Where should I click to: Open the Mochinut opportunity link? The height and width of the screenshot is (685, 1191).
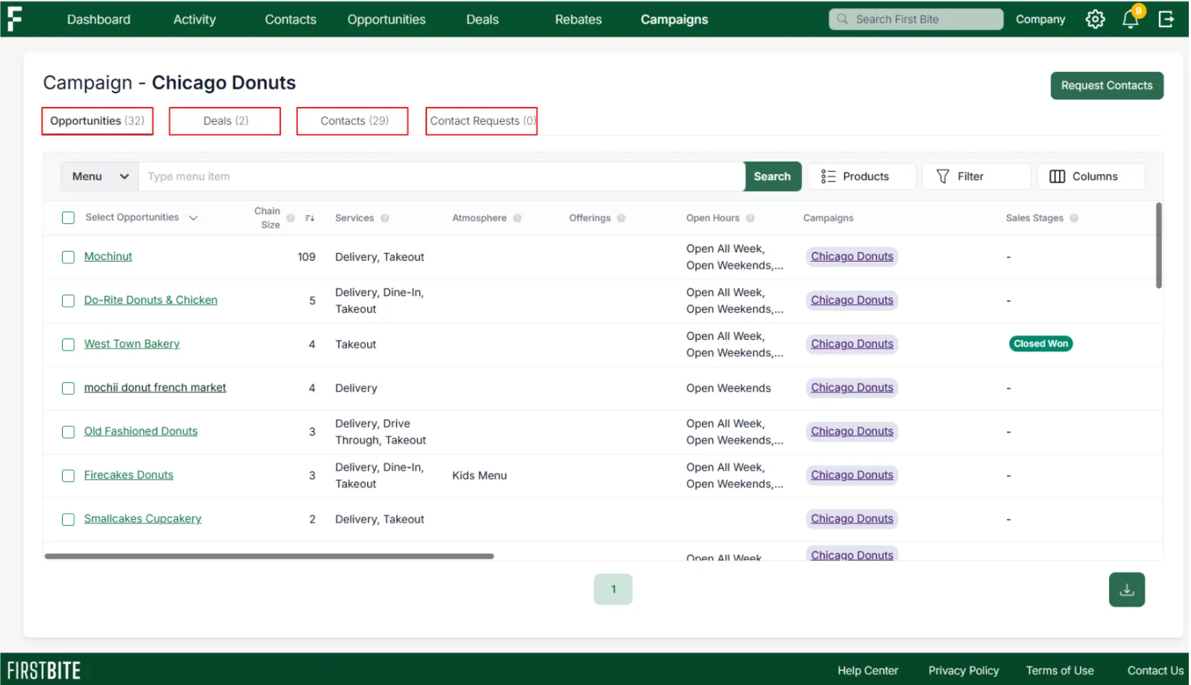click(x=108, y=257)
